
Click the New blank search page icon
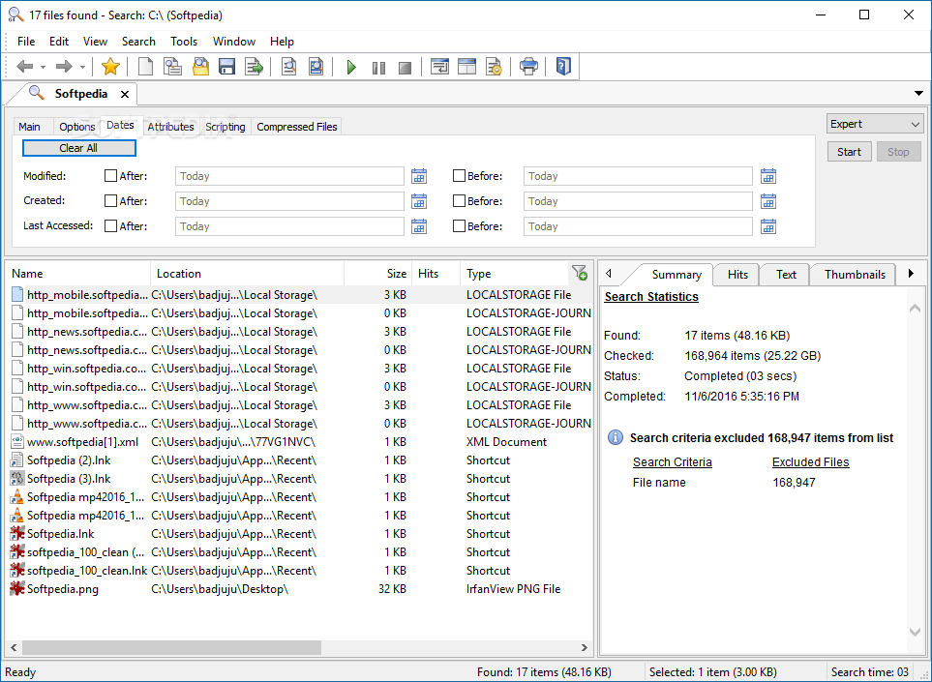point(145,67)
